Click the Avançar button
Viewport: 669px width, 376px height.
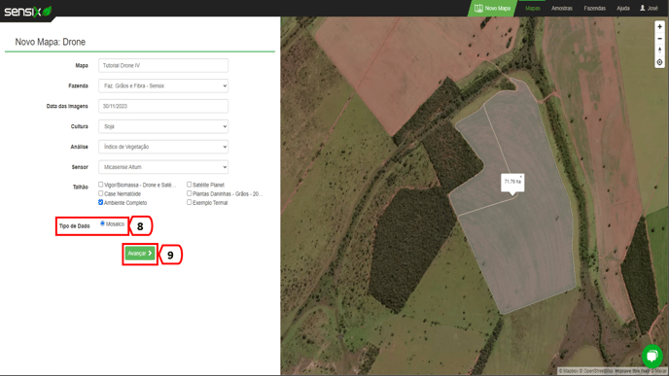(x=140, y=254)
